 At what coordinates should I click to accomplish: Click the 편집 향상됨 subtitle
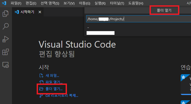(57, 54)
